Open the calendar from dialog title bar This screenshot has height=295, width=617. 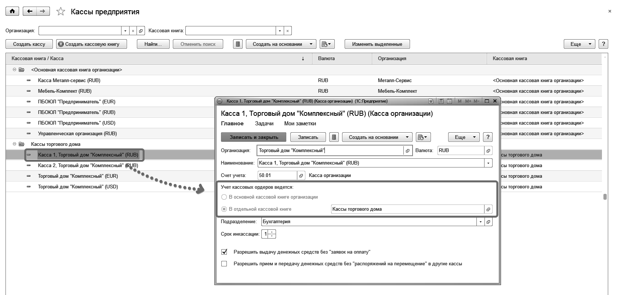click(x=449, y=101)
